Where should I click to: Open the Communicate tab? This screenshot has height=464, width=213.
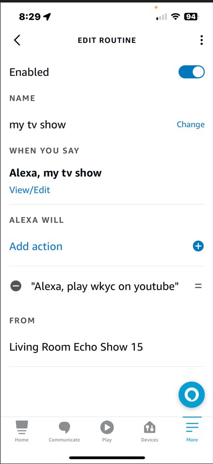point(64,431)
